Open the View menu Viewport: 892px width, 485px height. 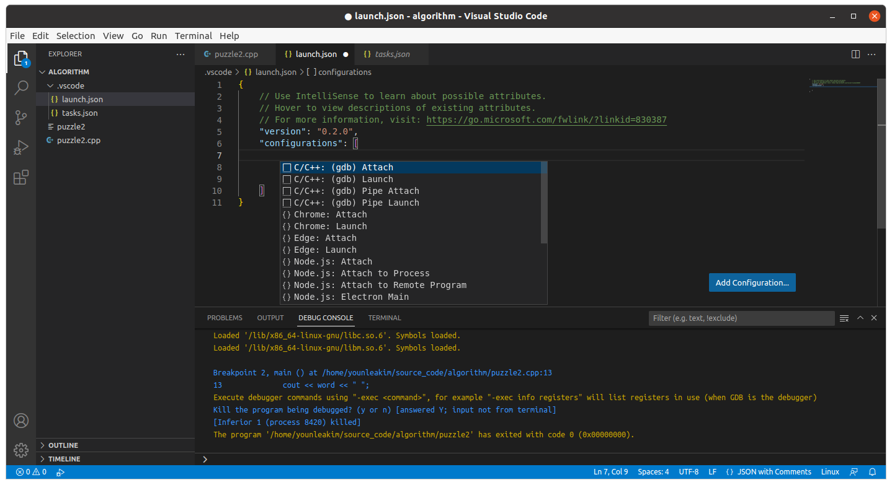[114, 36]
